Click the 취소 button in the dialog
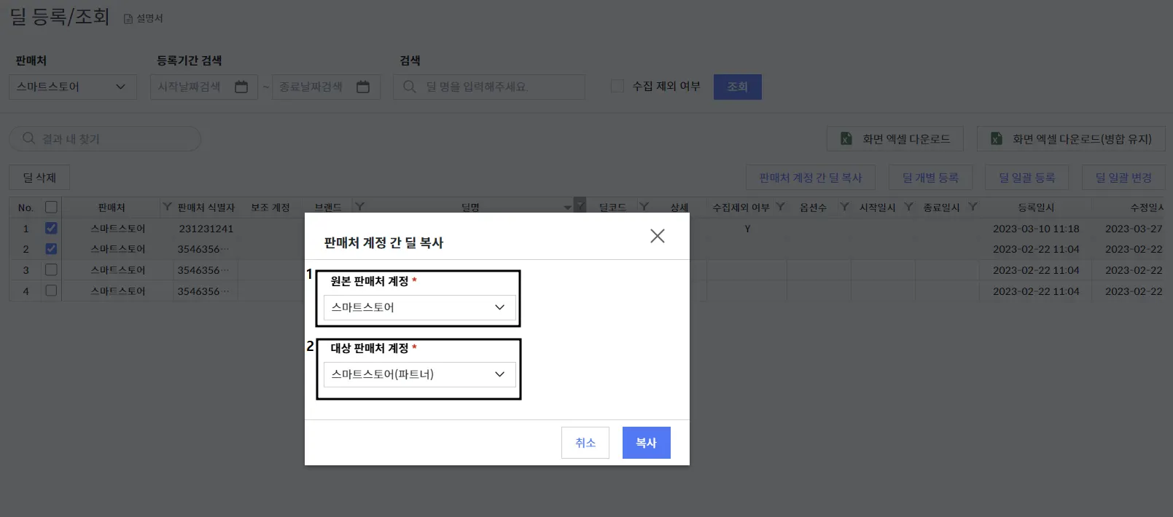The width and height of the screenshot is (1173, 517). (x=585, y=443)
